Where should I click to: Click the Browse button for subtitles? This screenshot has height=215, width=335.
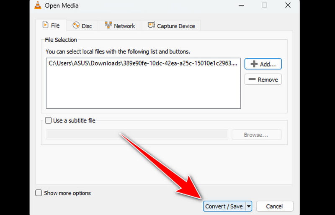(256, 135)
